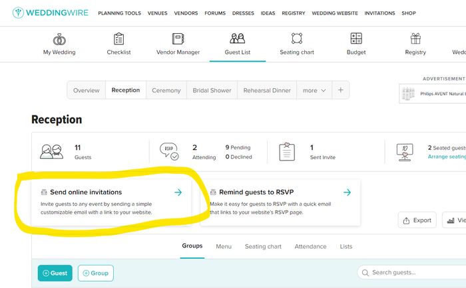Open My Wedding rings icon

59,39
